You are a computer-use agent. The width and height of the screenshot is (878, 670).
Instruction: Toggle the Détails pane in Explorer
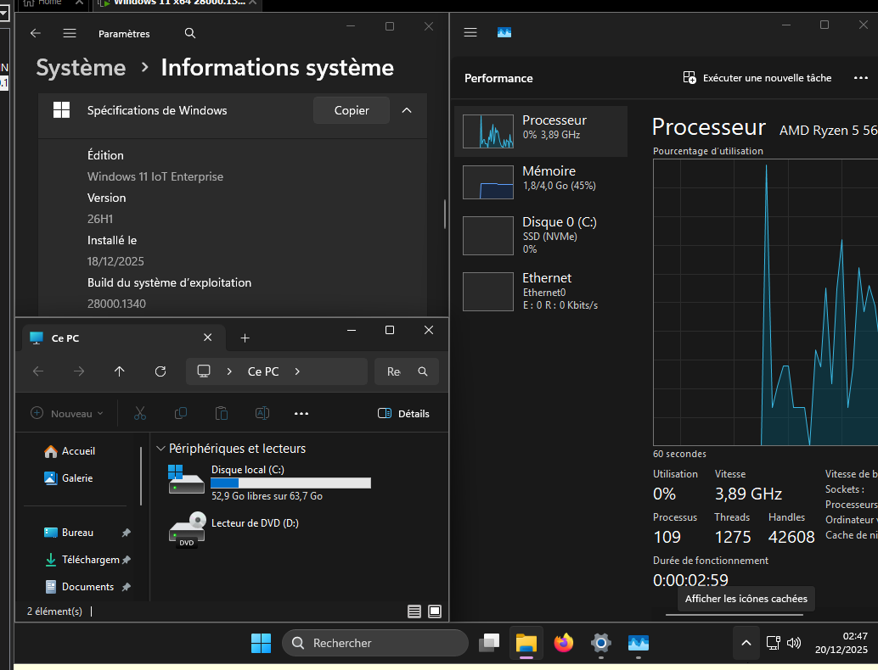[x=403, y=413]
